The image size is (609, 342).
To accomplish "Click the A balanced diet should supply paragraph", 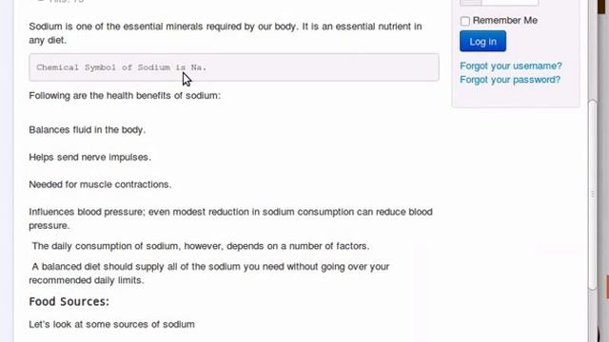I will [209, 274].
